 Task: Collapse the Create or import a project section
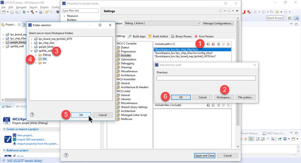(4, 129)
